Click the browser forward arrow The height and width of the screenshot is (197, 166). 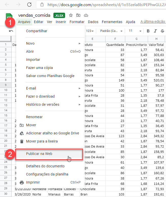(18, 5)
